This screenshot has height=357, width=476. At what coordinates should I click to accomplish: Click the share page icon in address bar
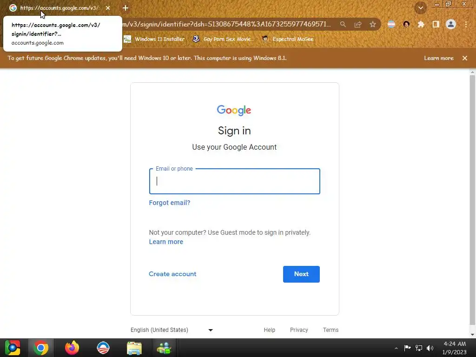click(x=358, y=24)
